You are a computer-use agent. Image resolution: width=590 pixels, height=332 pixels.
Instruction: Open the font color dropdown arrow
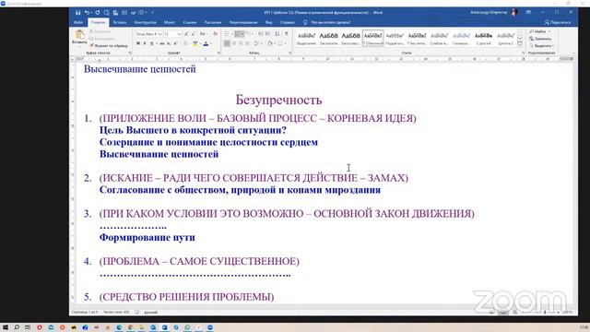click(210, 43)
